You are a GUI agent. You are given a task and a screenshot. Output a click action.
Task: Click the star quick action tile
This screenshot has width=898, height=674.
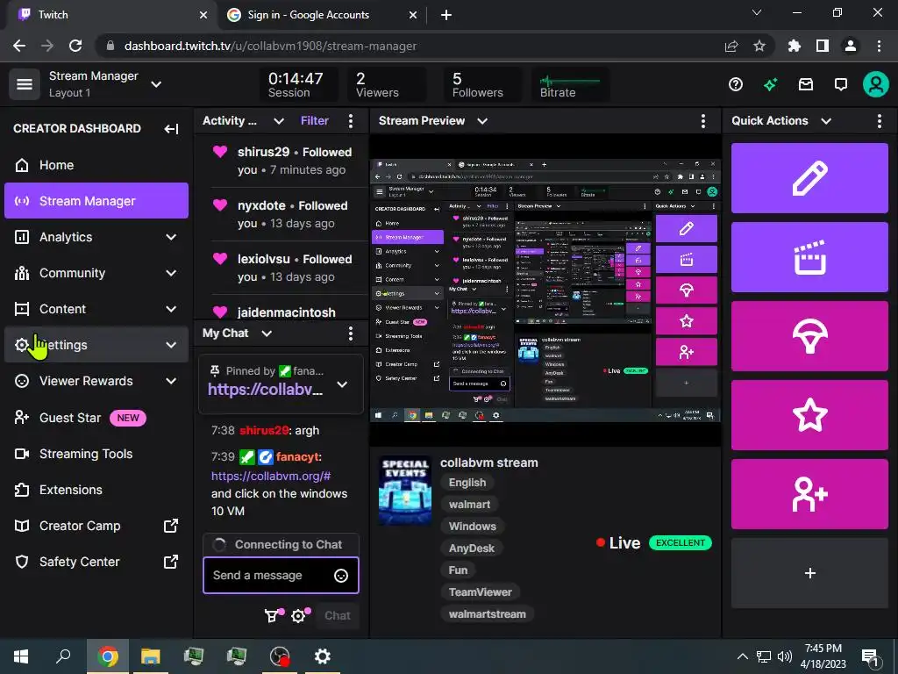pyautogui.click(x=809, y=415)
